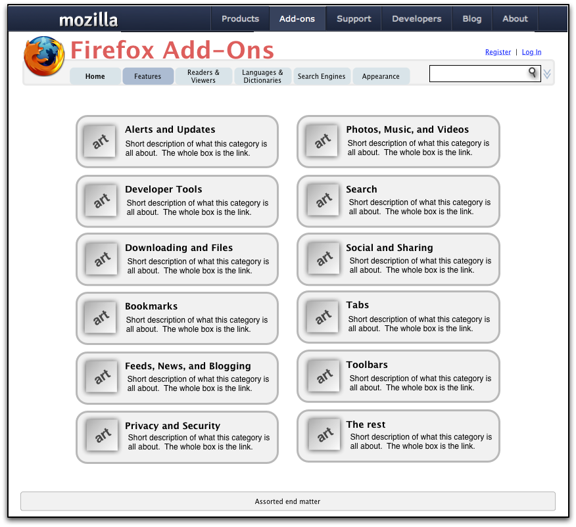Open the About page
Screen dimensions: 576x527
(x=515, y=18)
